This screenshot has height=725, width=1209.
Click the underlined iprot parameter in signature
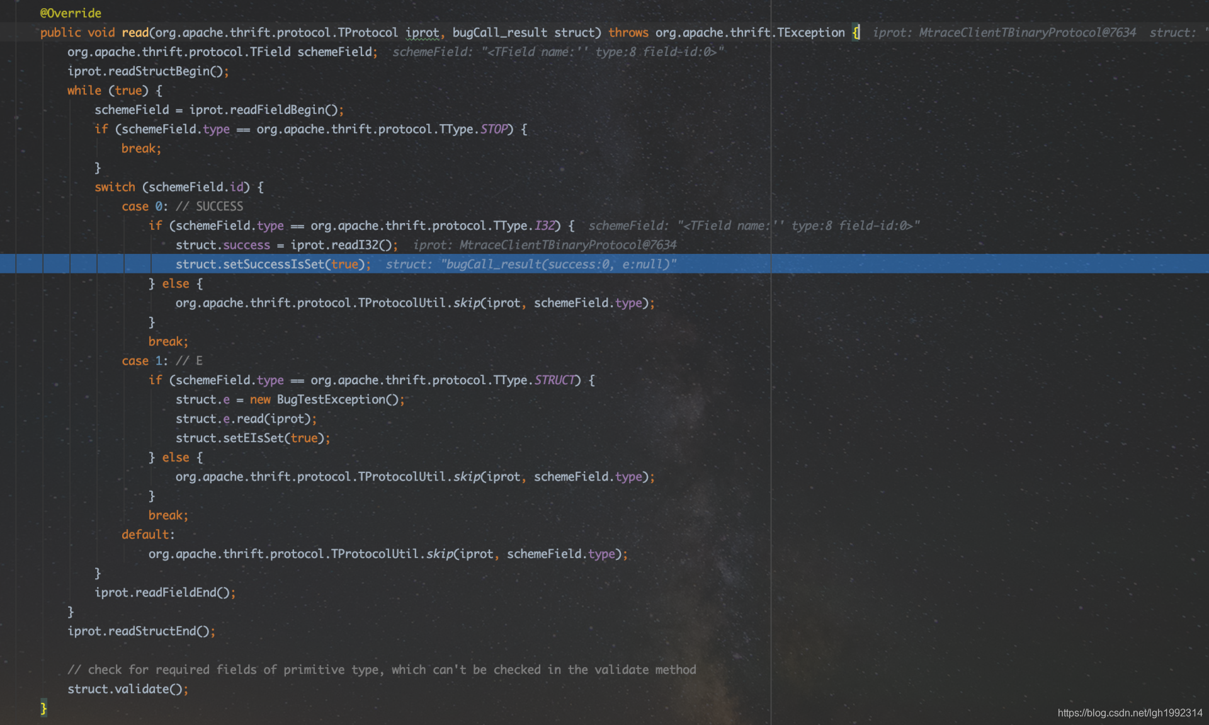pos(422,33)
